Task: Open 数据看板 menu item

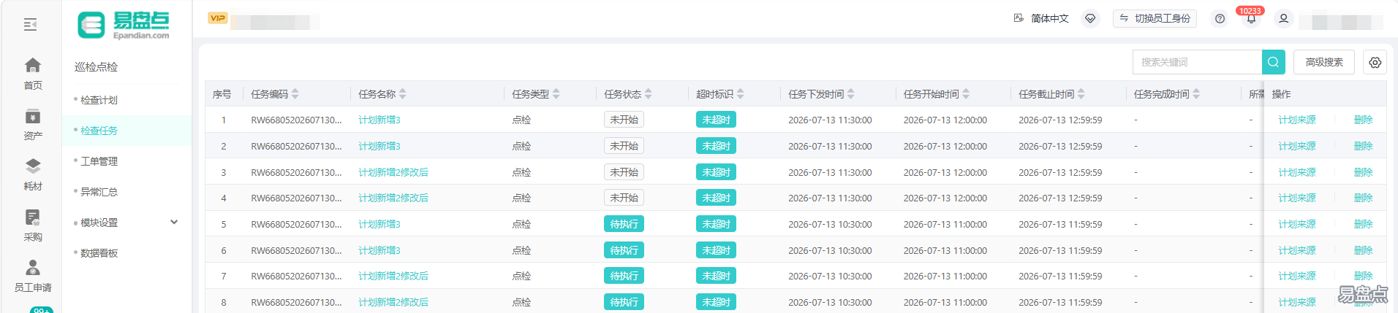Action: pos(99,253)
